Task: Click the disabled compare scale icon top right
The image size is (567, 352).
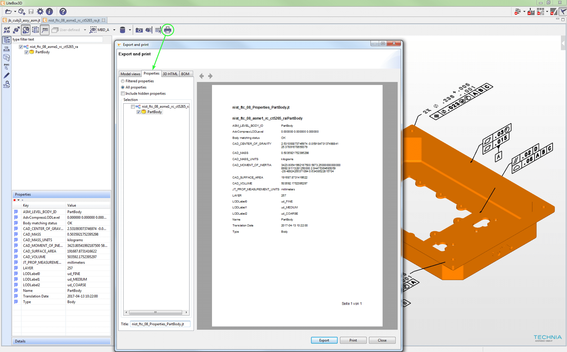Action: 517,12
